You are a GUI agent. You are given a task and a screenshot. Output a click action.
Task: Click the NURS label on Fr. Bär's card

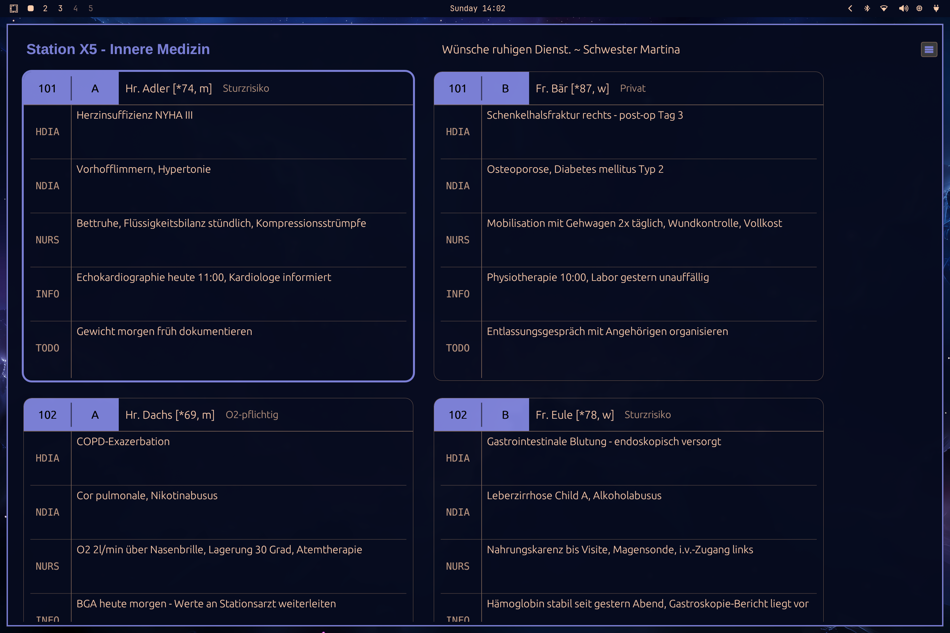(458, 240)
